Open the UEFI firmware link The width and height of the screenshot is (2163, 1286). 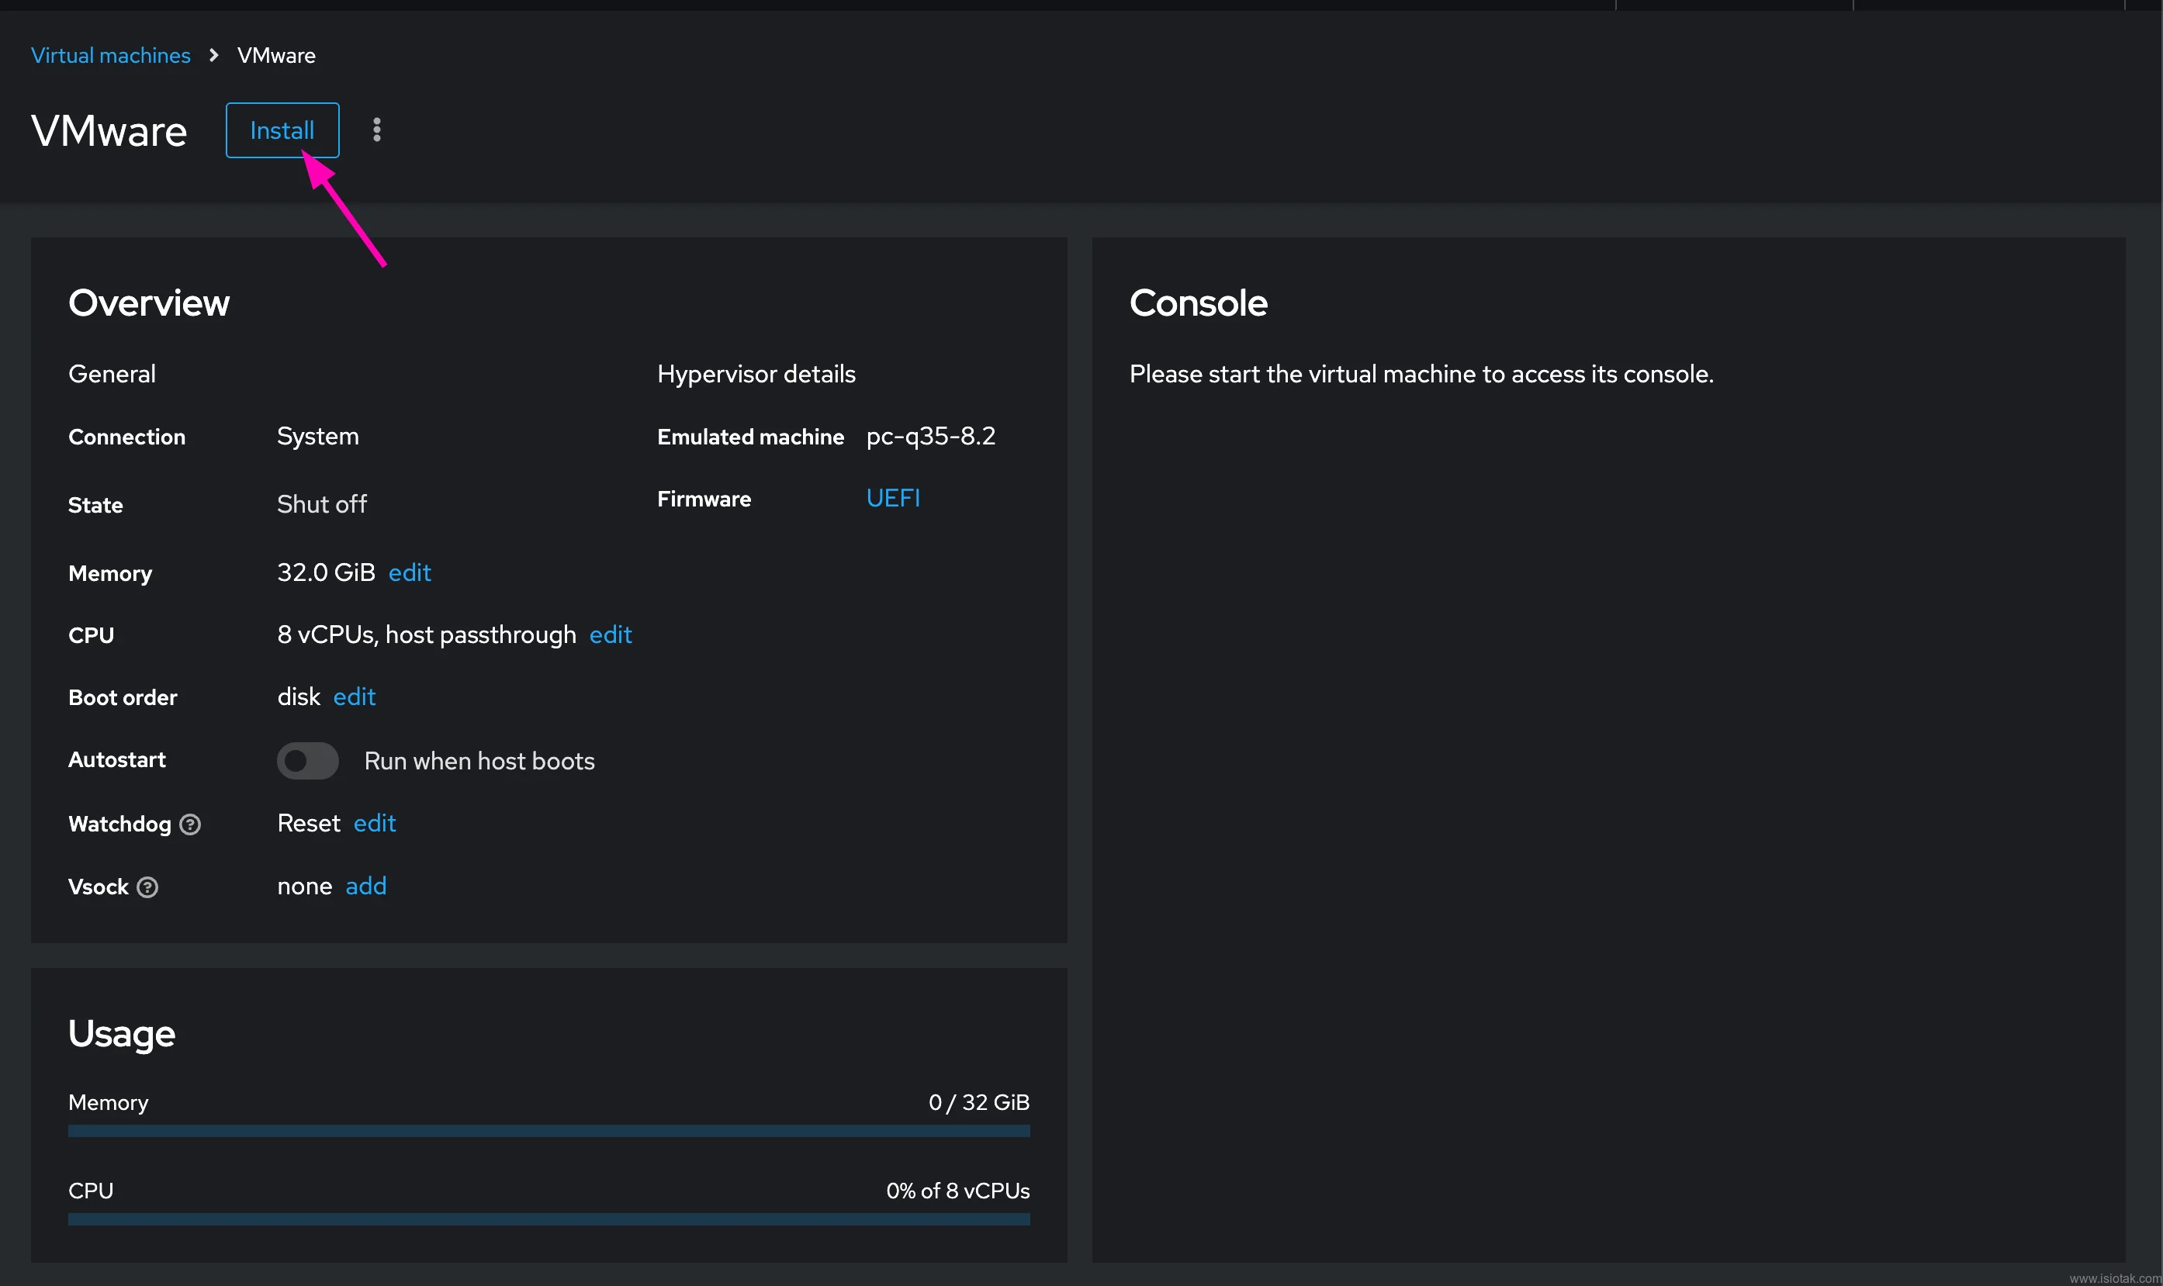894,498
